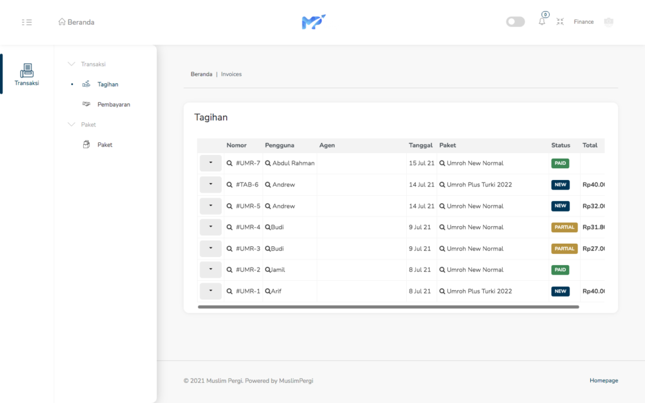This screenshot has height=403, width=645.
Task: Expand the action dropdown for #UMR-1
Action: 210,291
